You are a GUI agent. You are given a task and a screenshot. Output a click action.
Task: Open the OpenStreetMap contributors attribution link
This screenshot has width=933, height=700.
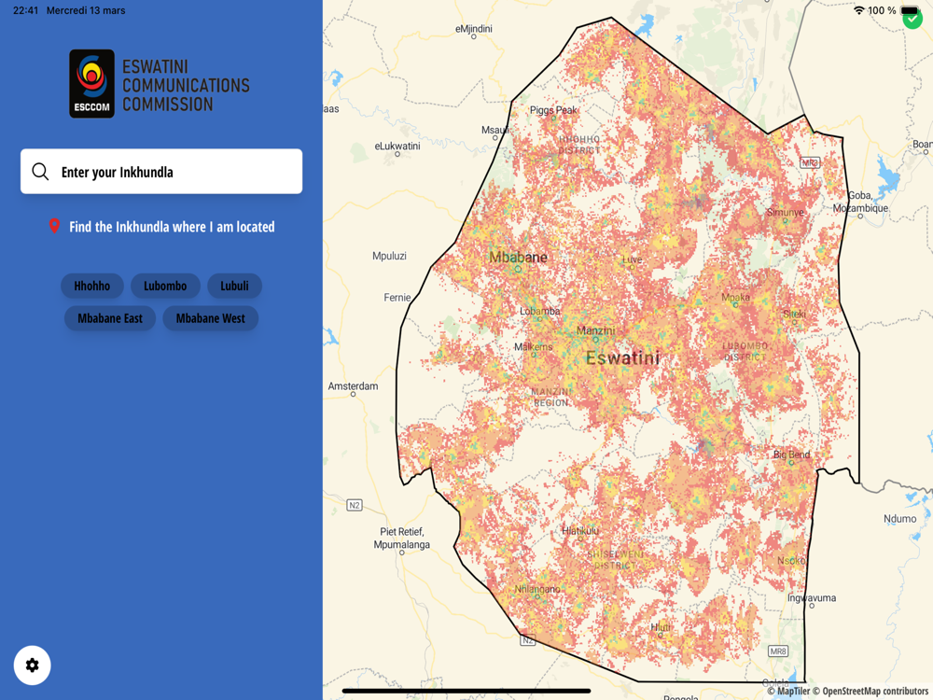(x=870, y=691)
